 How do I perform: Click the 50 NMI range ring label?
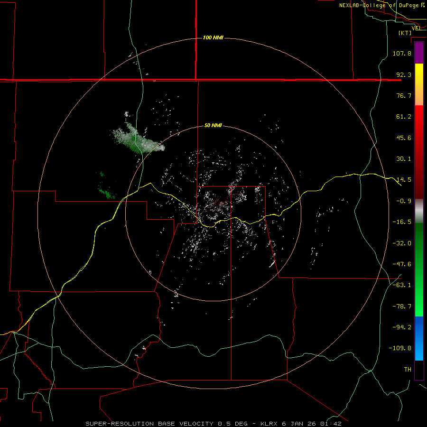(213, 126)
